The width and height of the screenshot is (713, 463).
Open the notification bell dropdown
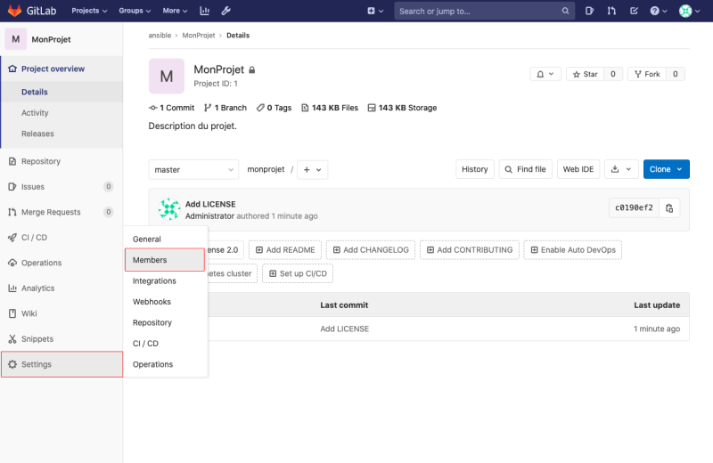pos(545,74)
